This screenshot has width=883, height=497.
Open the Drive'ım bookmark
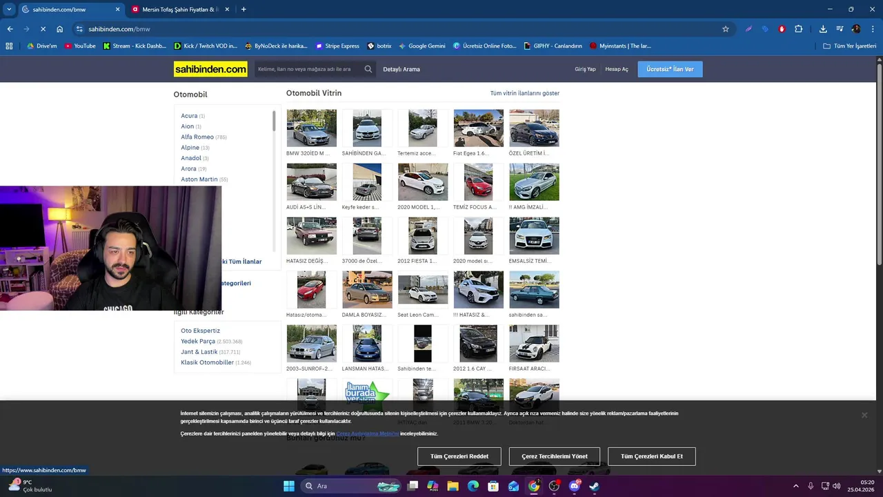(x=42, y=46)
